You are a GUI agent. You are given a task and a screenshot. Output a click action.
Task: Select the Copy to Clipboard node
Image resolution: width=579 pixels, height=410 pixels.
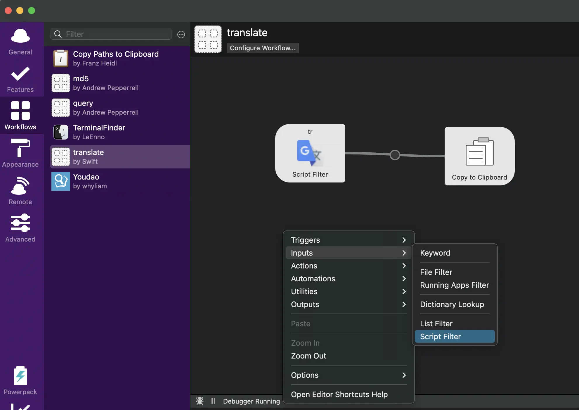(x=479, y=156)
